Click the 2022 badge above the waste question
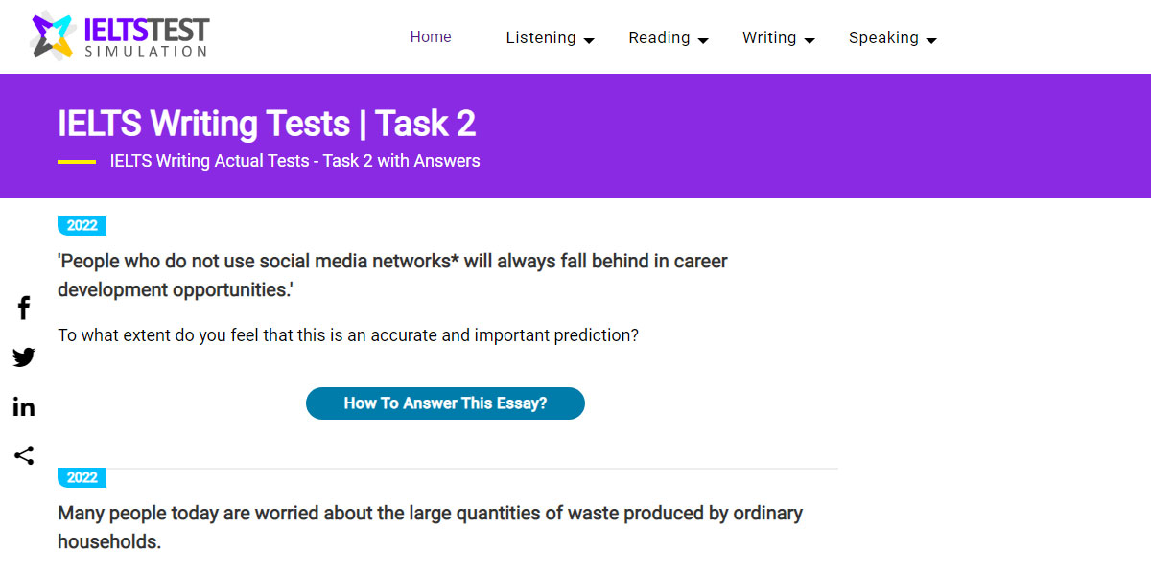Viewport: 1151px width, 575px height. pos(82,477)
